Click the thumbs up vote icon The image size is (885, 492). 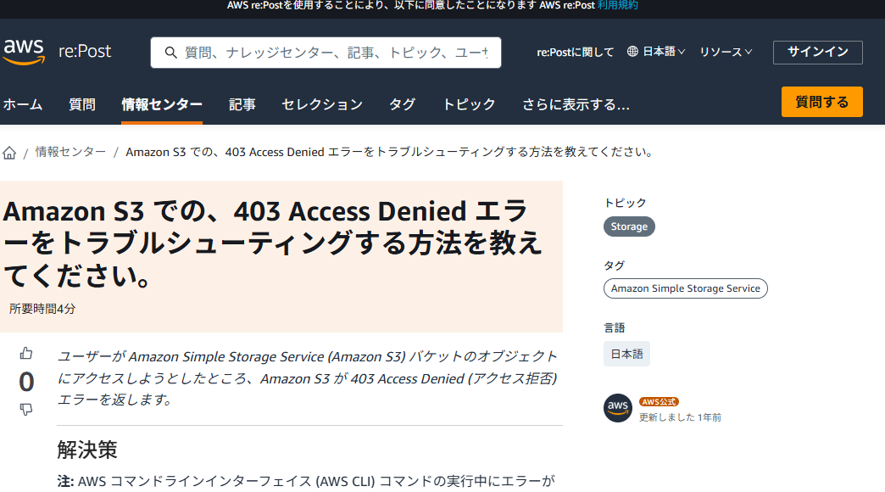(26, 354)
